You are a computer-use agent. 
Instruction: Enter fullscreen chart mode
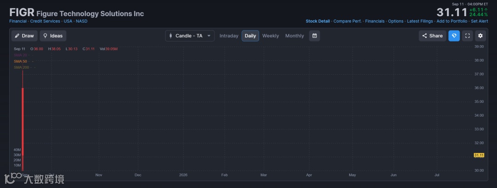[468, 36]
